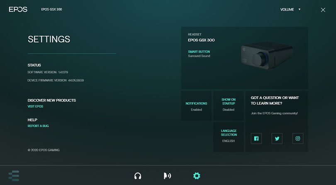Image resolution: width=336 pixels, height=185 pixels.
Task: Open the microphone voice settings tab
Action: pos(167,176)
